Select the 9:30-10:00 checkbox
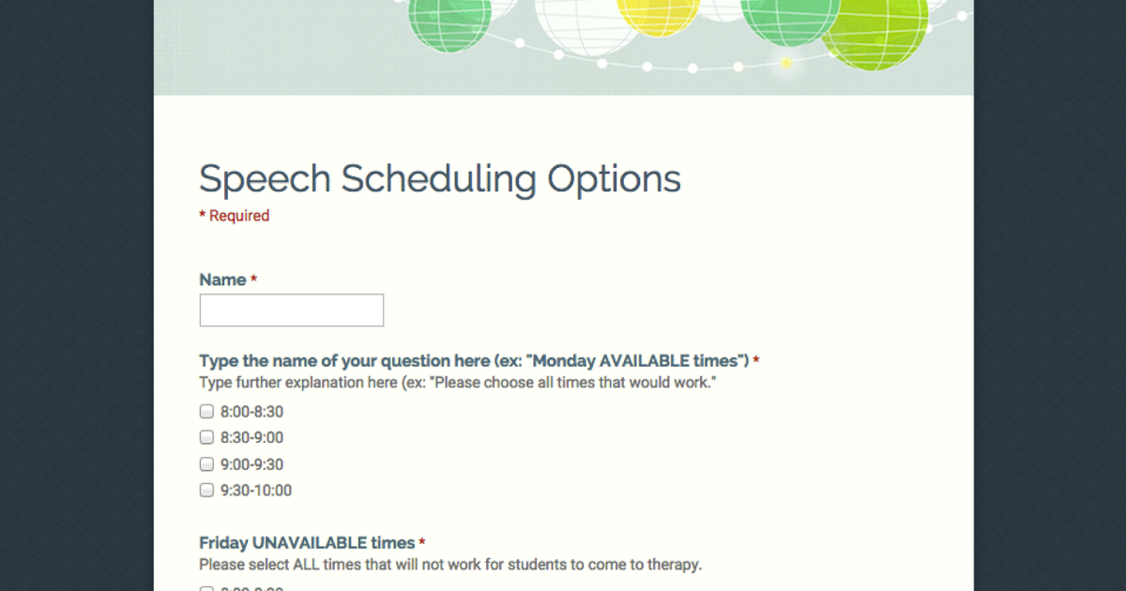 (x=206, y=490)
